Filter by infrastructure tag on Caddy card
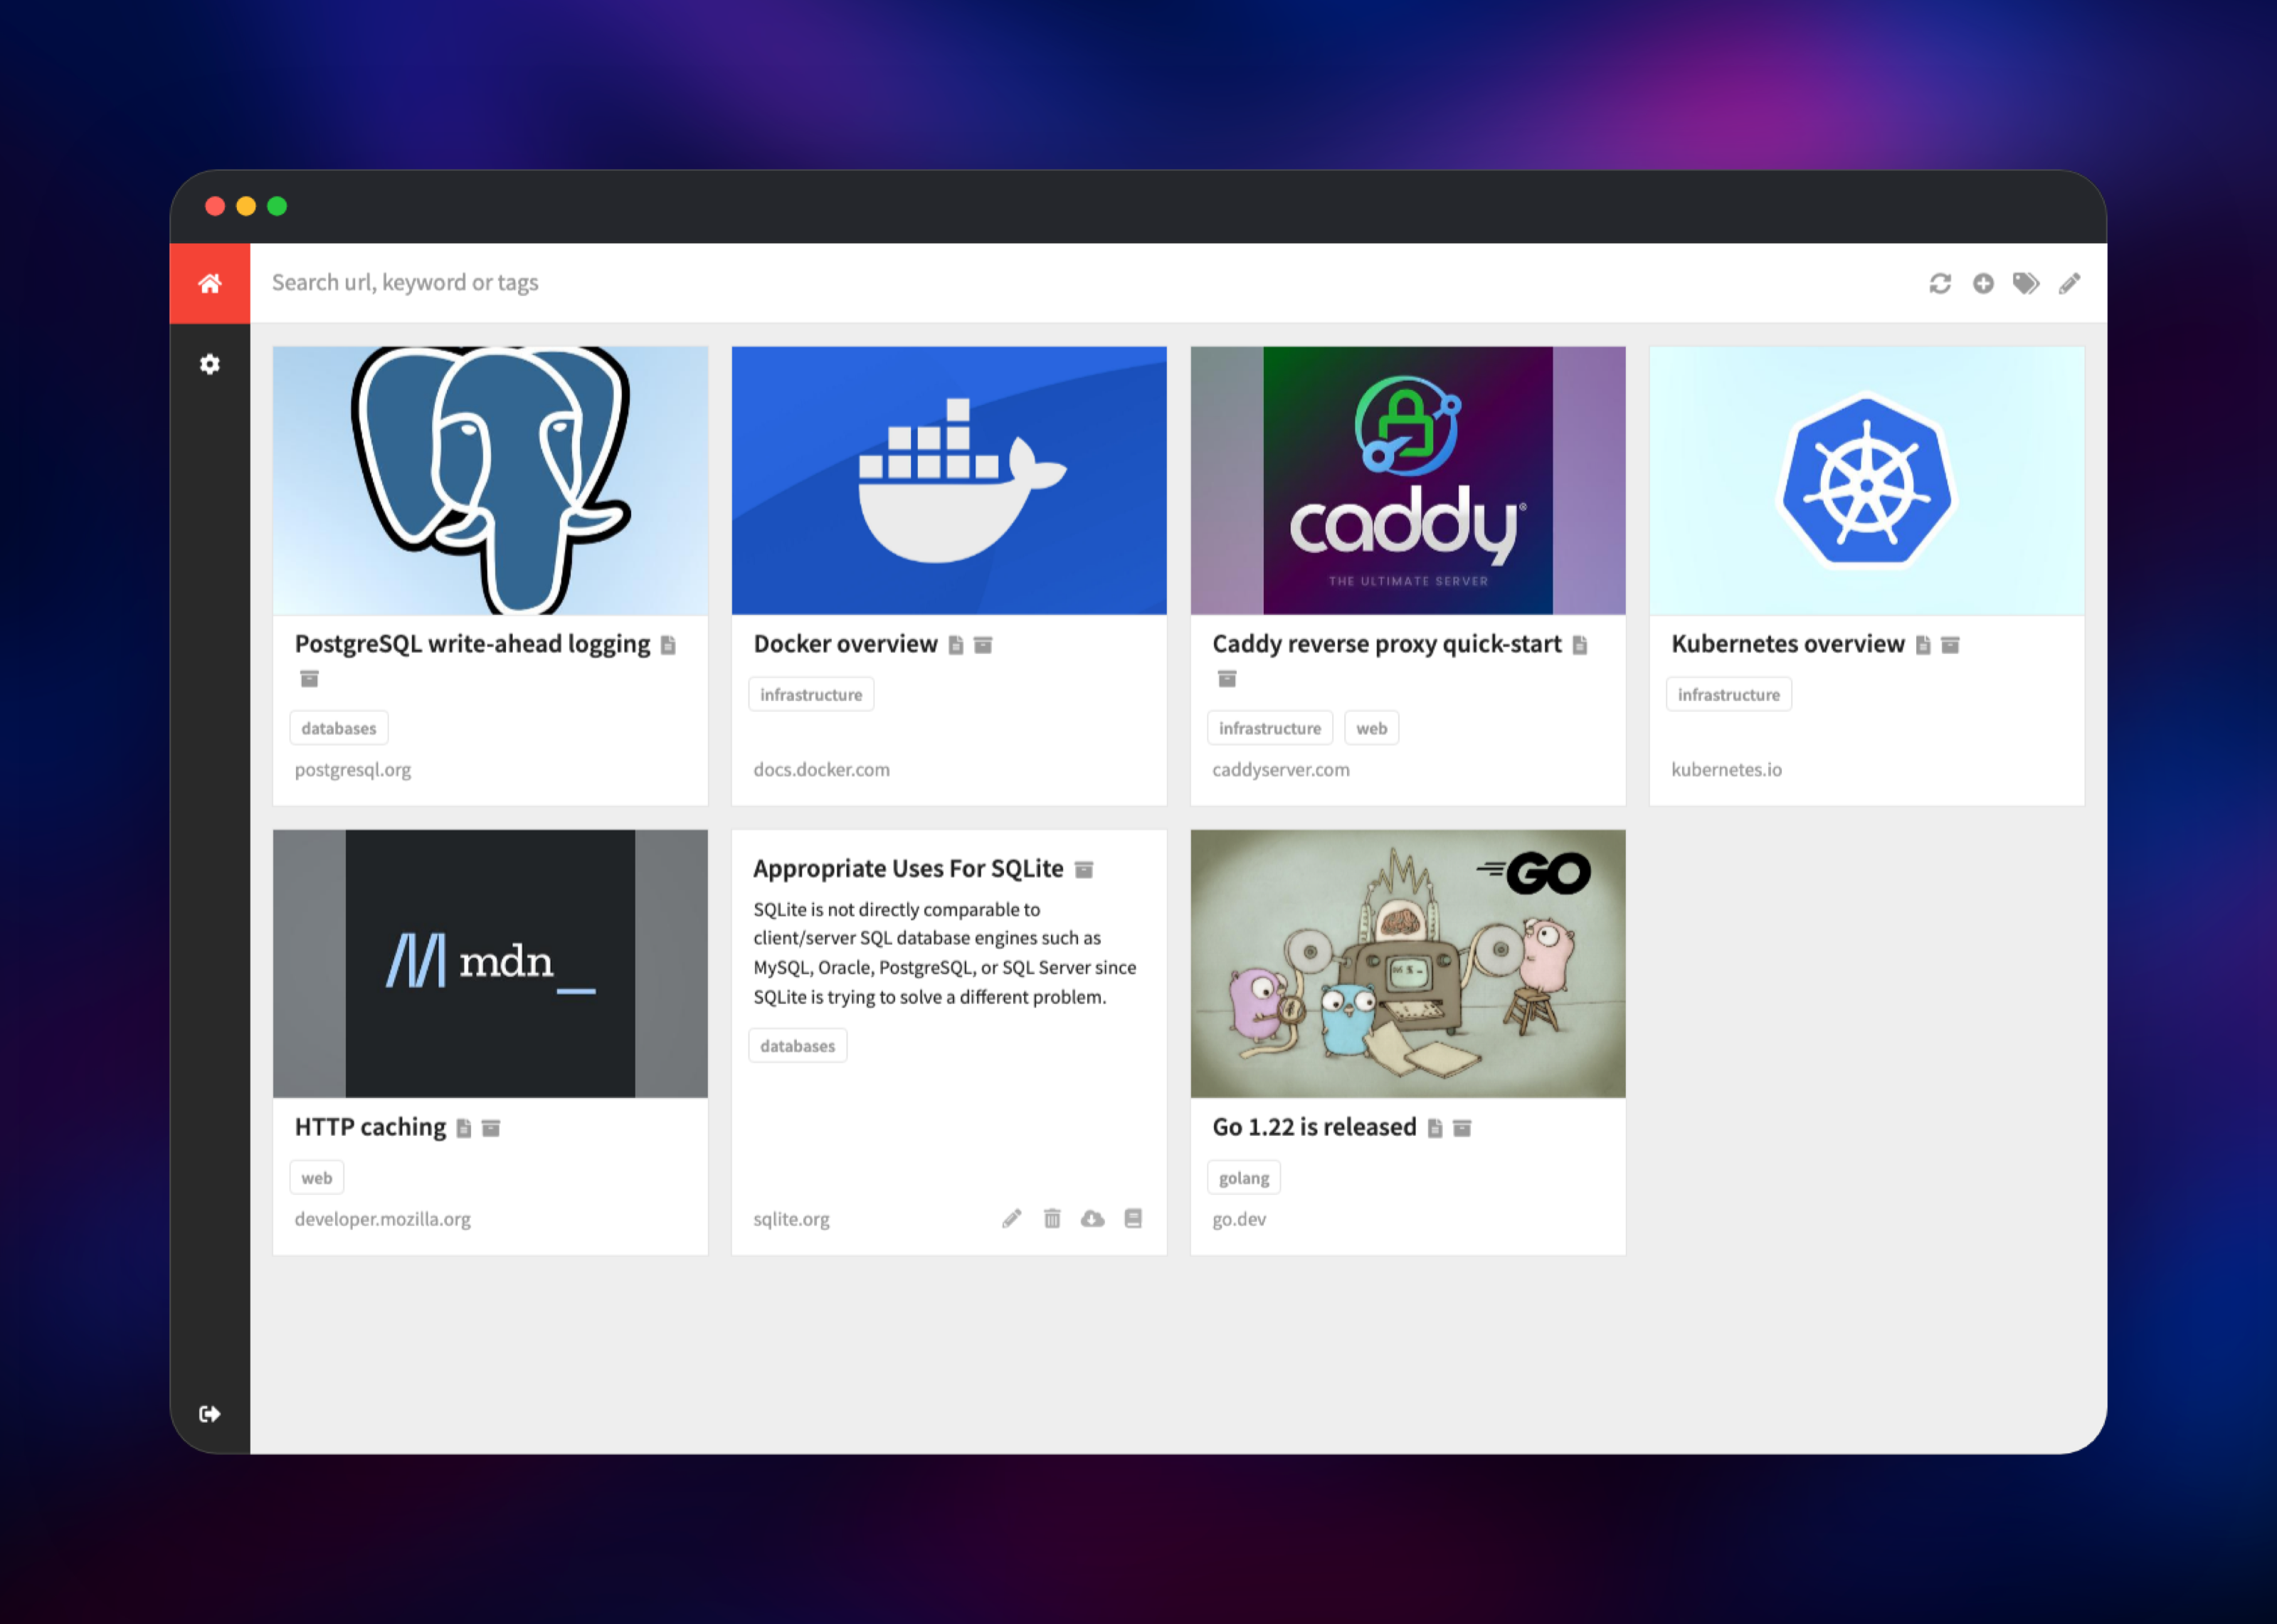 (x=1269, y=728)
